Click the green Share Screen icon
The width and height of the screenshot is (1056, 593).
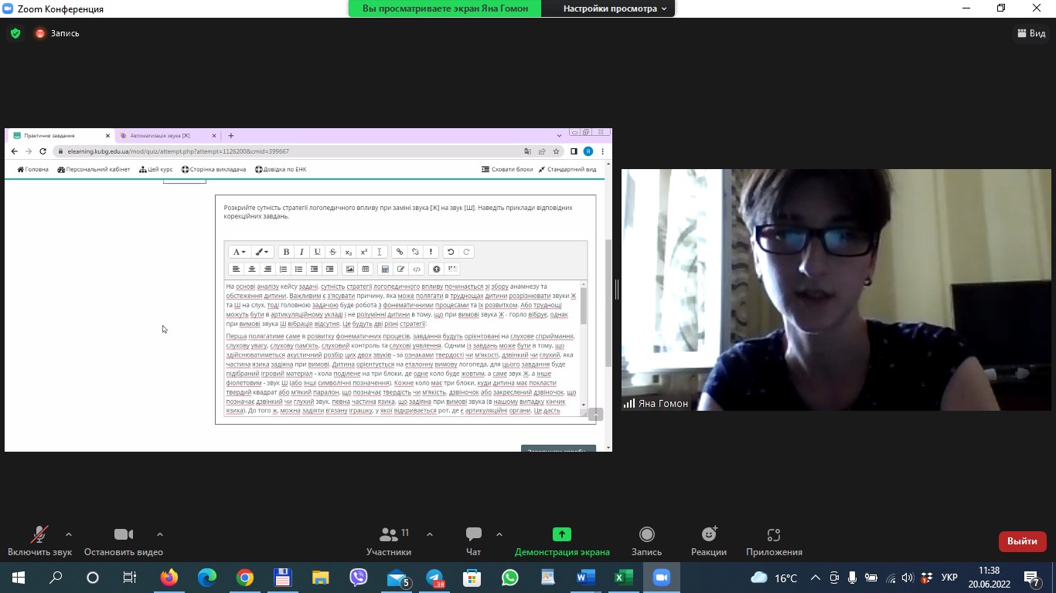point(562,534)
